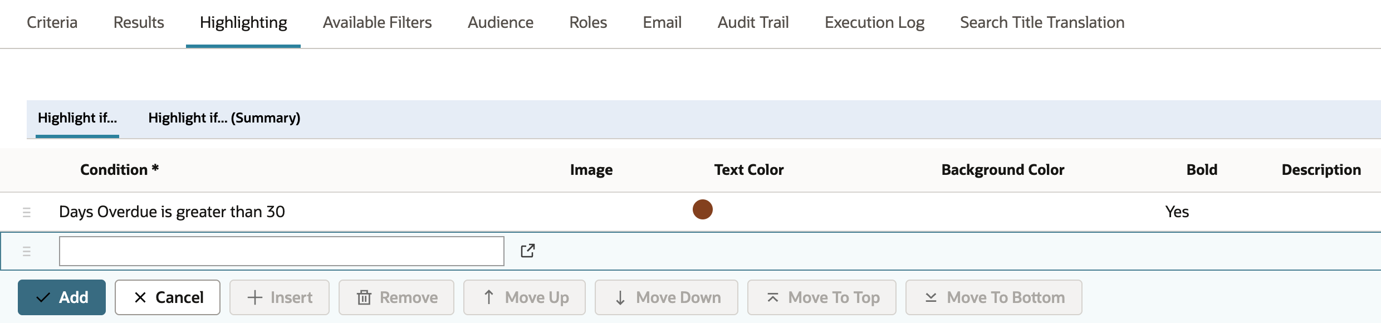The width and height of the screenshot is (1381, 323).
Task: Click the Background Color column header
Action: point(1002,170)
